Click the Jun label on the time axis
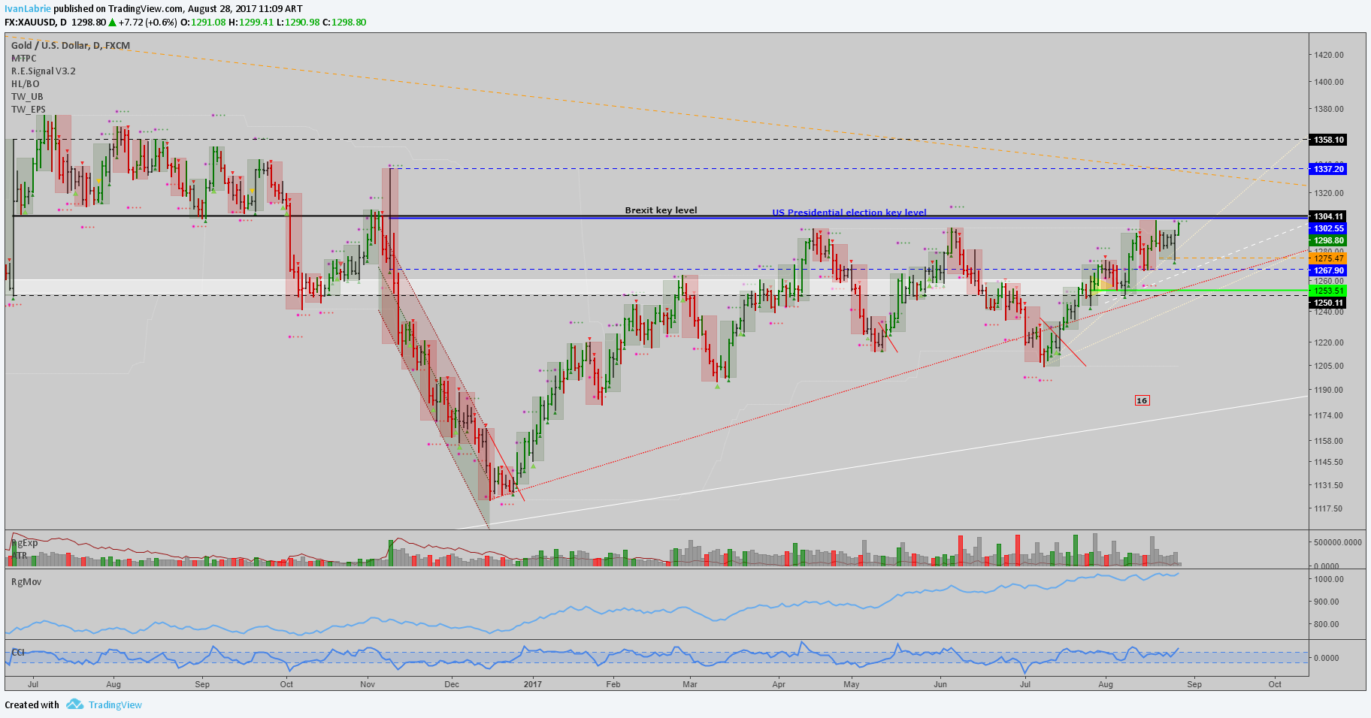This screenshot has width=1371, height=718. tap(940, 684)
